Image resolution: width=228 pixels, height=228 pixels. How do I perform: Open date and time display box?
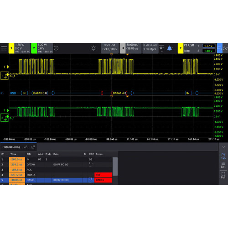pos(109,48)
